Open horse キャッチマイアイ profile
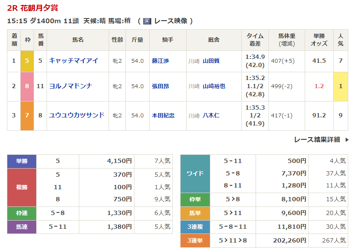 73,61
